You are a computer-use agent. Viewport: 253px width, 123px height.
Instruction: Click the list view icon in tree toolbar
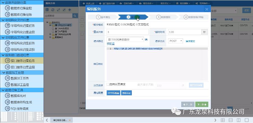click(x=47, y=10)
